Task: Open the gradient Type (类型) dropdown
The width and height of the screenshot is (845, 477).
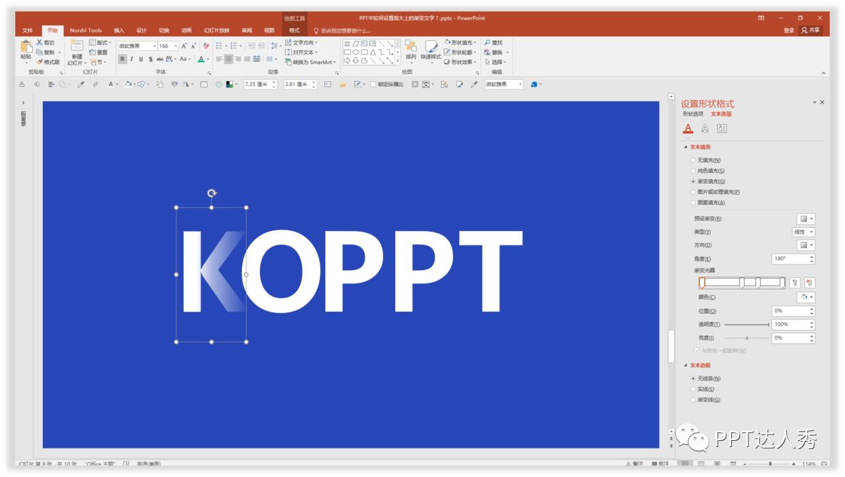Action: click(x=804, y=232)
